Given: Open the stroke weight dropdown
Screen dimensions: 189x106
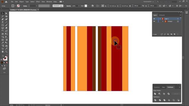Looking at the screenshot, I should [x=37, y=6].
